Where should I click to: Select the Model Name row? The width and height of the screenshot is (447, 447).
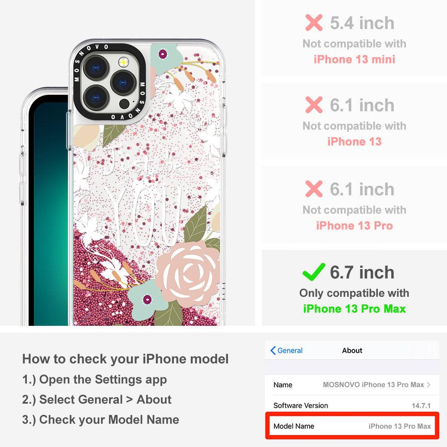352,426
